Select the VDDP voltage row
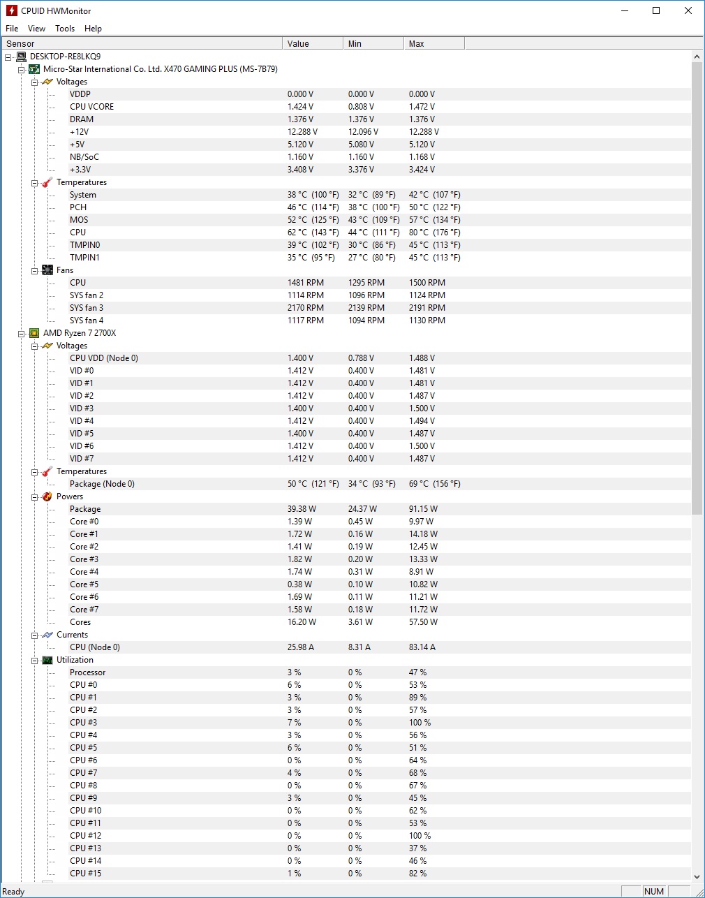Screen dimensions: 705x898 (x=346, y=94)
